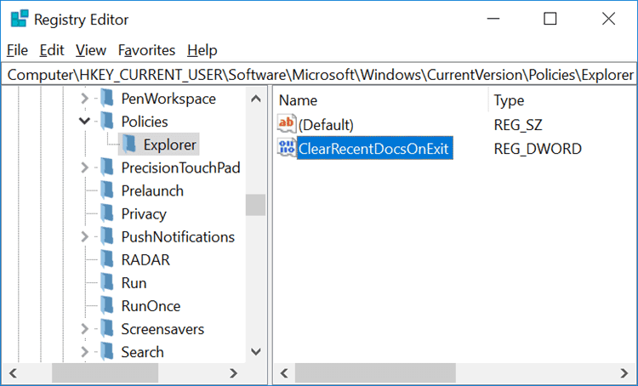Click the folder icon next to Prelaunch
This screenshot has width=638, height=386.
pyautogui.click(x=107, y=191)
